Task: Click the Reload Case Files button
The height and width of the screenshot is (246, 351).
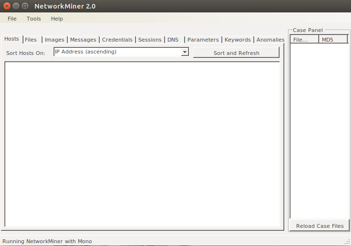Action: tap(320, 225)
